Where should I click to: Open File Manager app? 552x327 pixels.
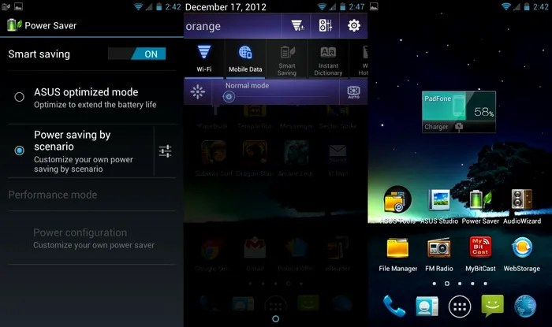tap(397, 254)
